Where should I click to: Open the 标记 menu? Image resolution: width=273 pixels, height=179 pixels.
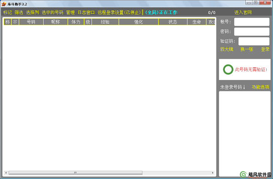tap(7, 13)
